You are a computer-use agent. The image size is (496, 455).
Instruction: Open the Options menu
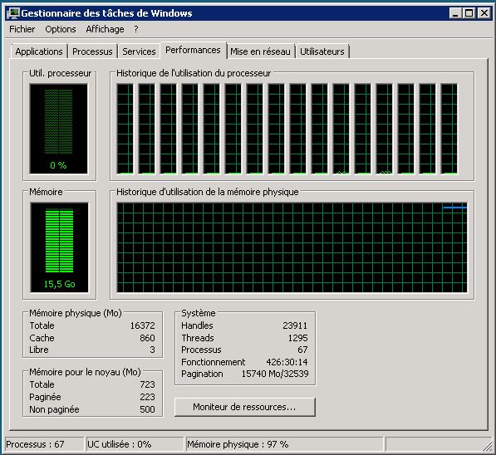pos(61,29)
